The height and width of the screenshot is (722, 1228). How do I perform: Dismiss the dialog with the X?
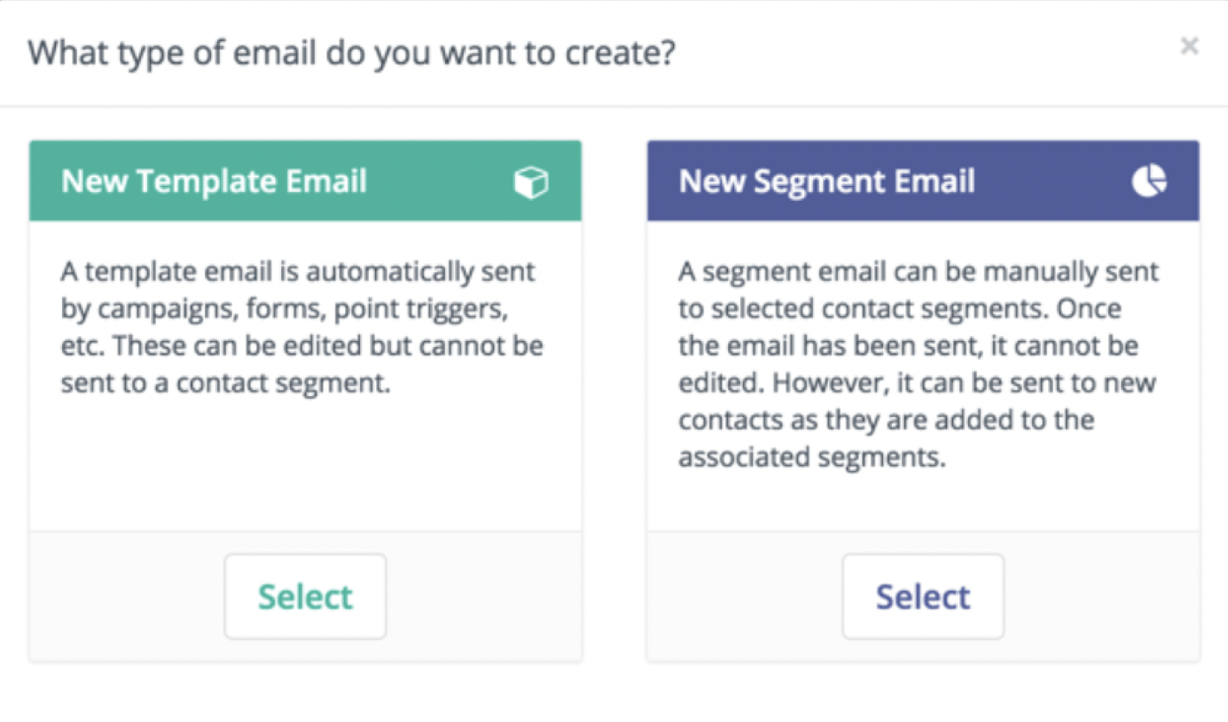point(1188,46)
